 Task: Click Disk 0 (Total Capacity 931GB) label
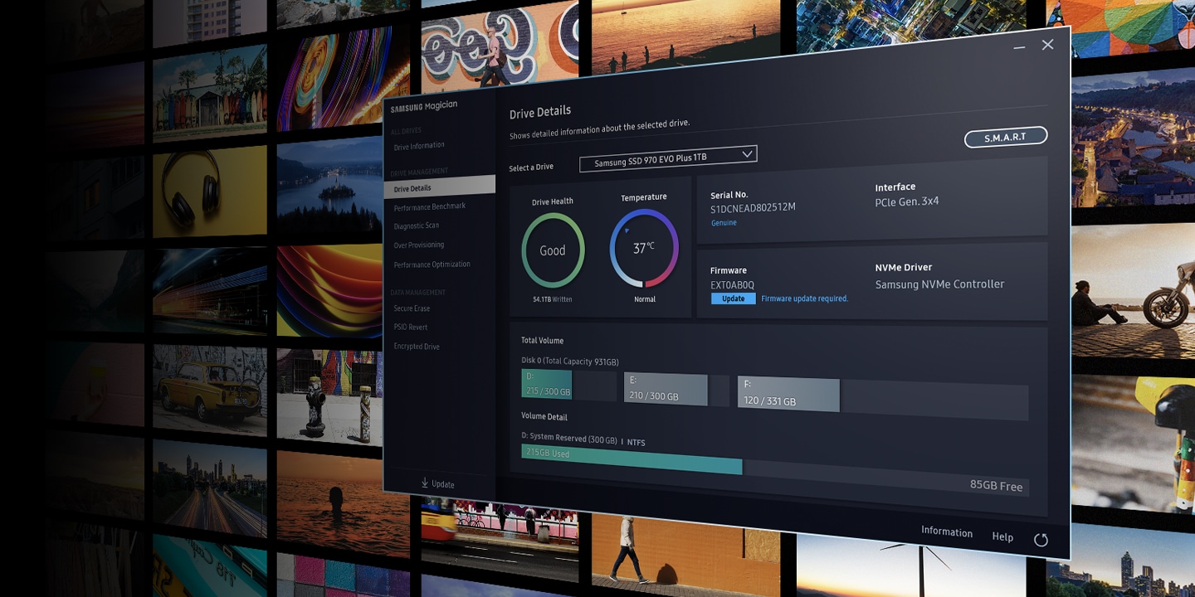pyautogui.click(x=570, y=362)
